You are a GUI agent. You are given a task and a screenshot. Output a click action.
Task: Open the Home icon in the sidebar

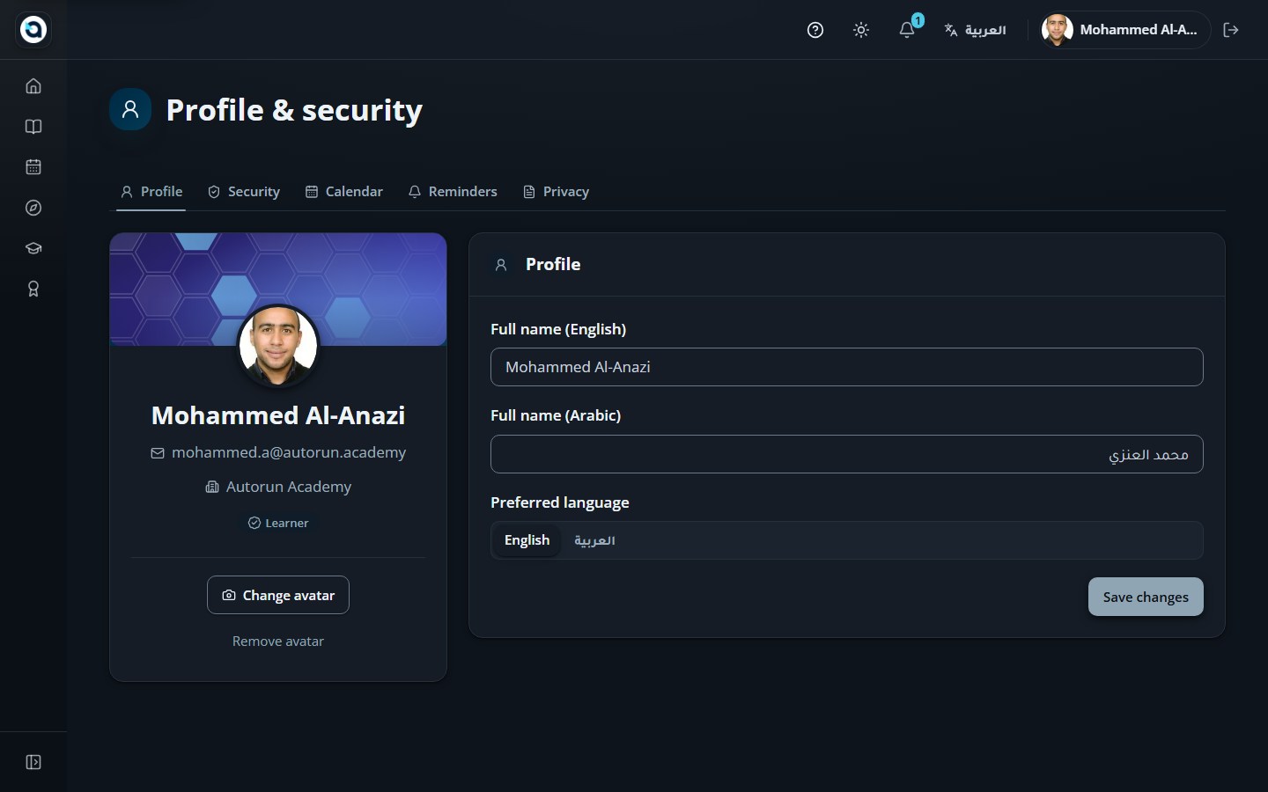click(x=33, y=86)
